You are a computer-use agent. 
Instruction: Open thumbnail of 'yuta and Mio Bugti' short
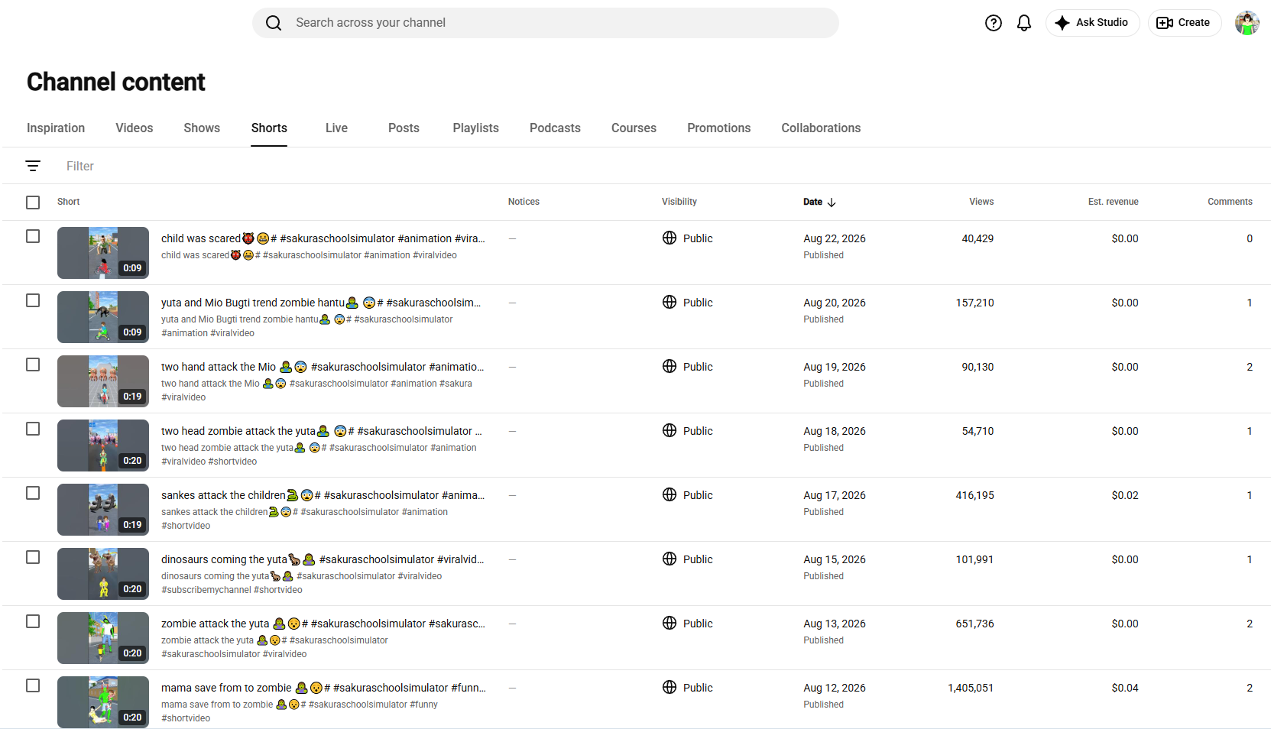click(x=103, y=317)
